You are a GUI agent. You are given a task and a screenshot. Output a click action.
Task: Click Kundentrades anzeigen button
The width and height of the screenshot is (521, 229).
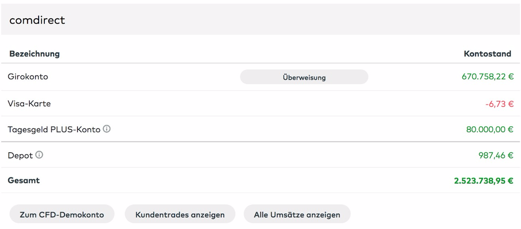point(180,214)
